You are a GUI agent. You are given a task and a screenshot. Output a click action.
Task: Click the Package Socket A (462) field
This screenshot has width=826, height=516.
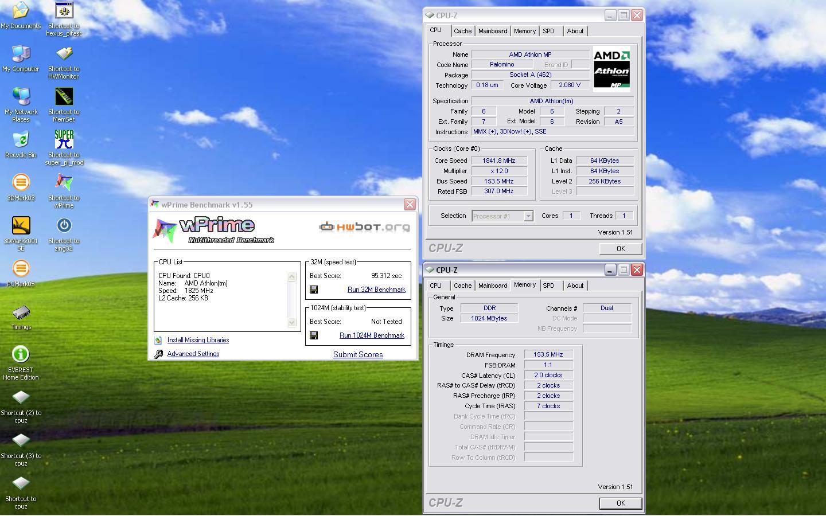[x=530, y=75]
